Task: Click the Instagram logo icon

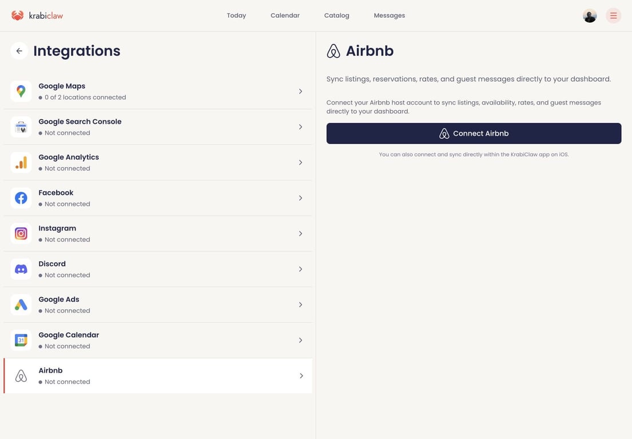Action: click(21, 234)
